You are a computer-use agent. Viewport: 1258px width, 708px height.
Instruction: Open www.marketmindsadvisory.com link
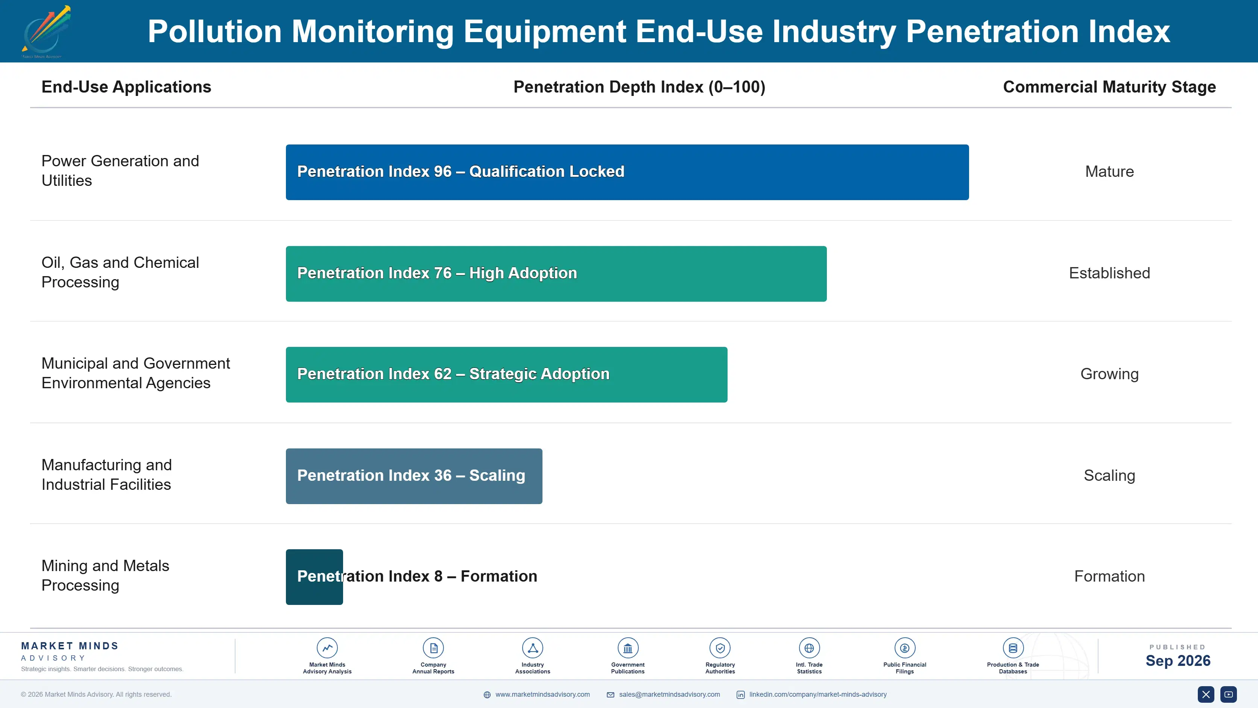tap(542, 694)
